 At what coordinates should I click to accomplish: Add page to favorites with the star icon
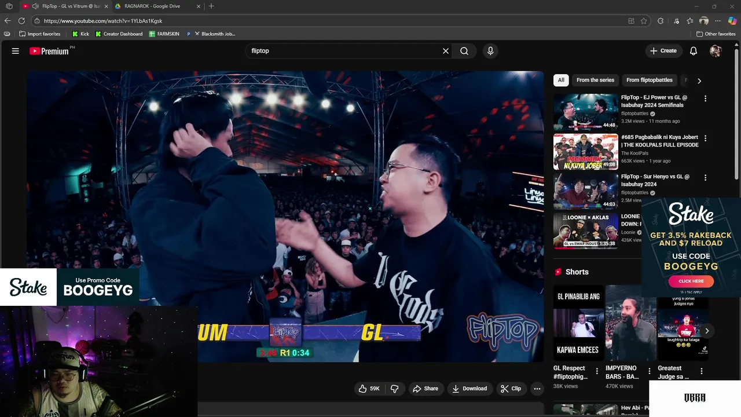[644, 21]
